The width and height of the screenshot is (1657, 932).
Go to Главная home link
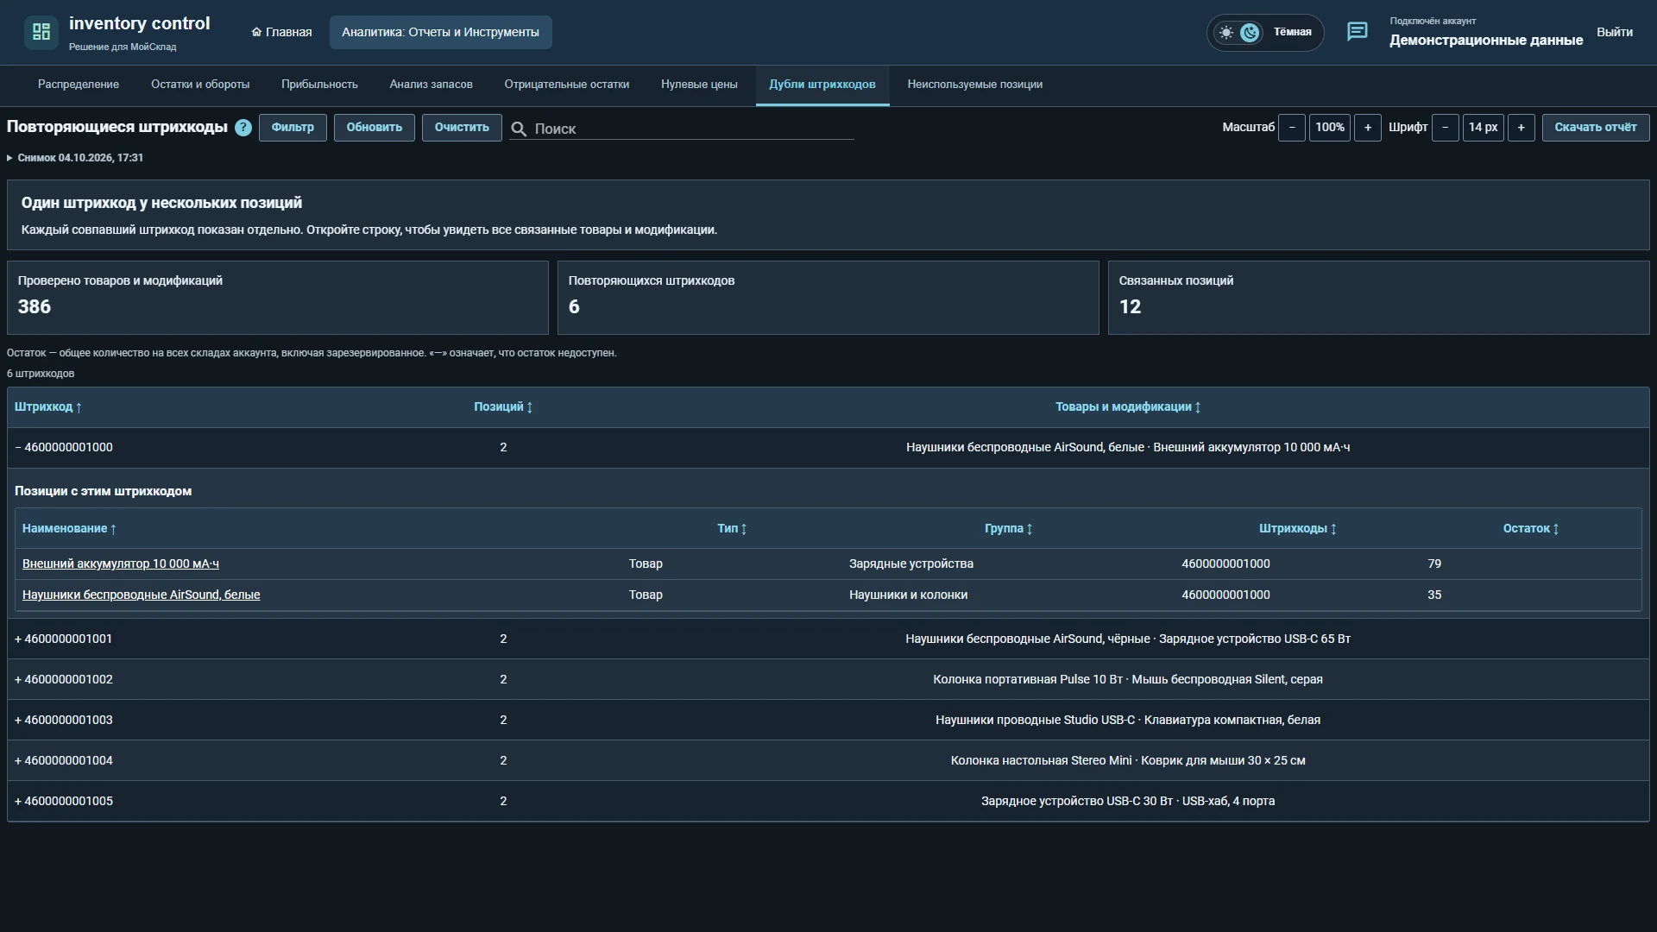pyautogui.click(x=281, y=32)
